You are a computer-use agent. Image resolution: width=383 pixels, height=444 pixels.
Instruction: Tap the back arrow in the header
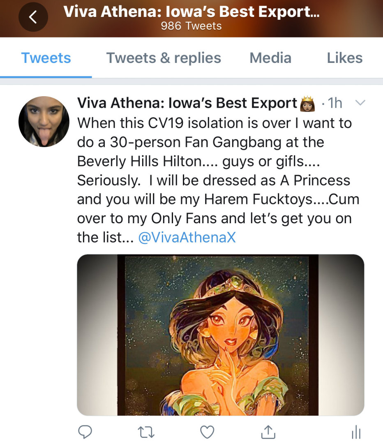(x=33, y=17)
